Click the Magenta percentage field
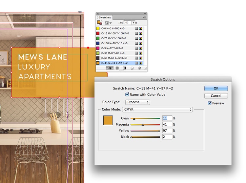246x183 pixels. pos(167,124)
